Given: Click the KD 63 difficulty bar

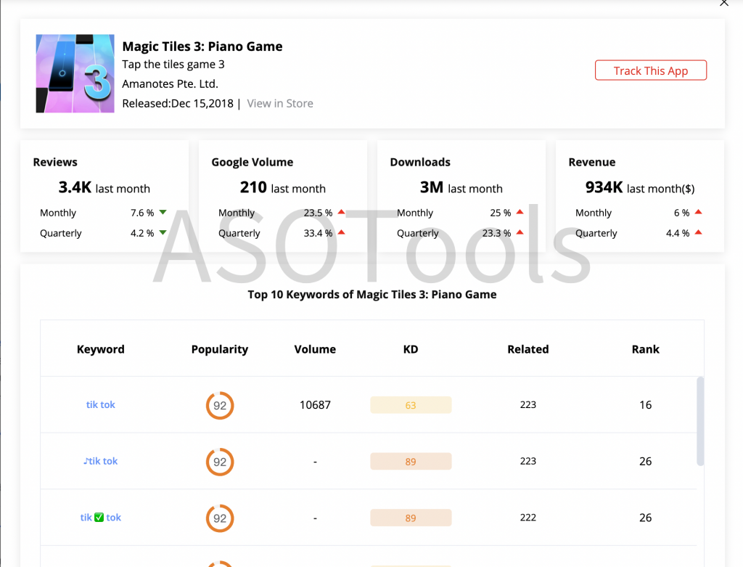Looking at the screenshot, I should 411,405.
